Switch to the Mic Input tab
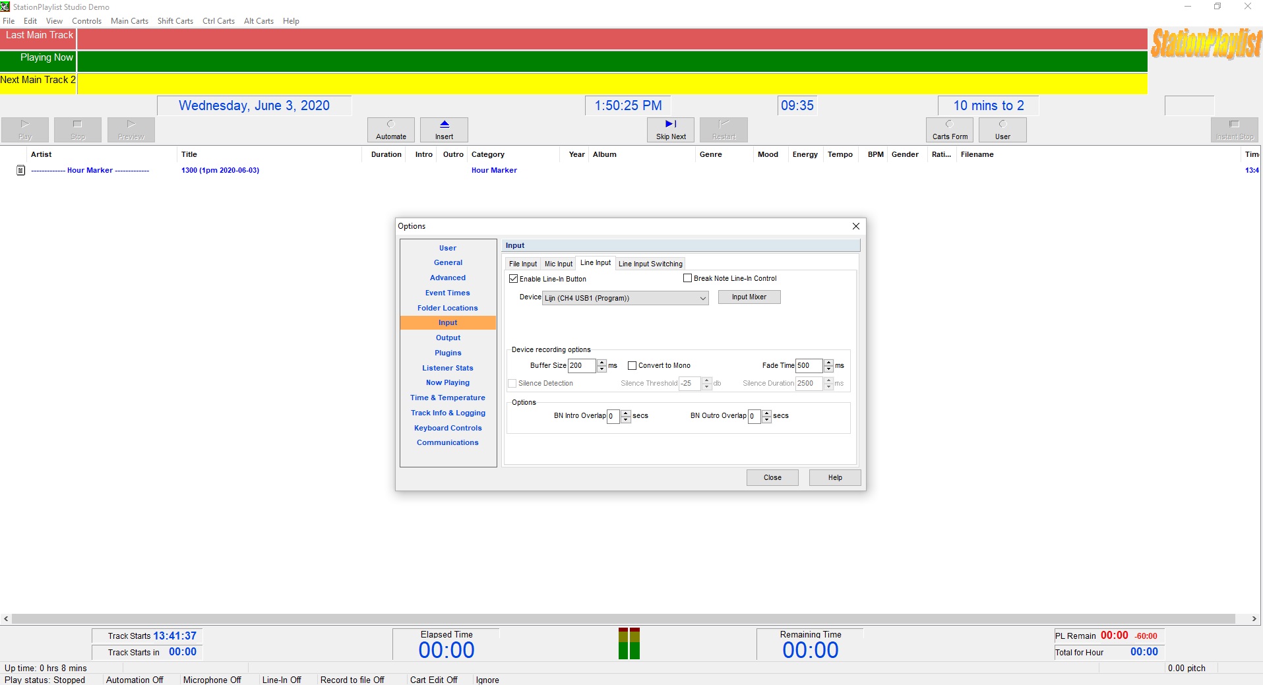This screenshot has height=685, width=1263. 558,264
